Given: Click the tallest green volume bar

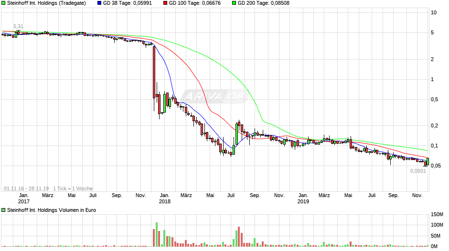Looking at the screenshot, I should (157, 234).
